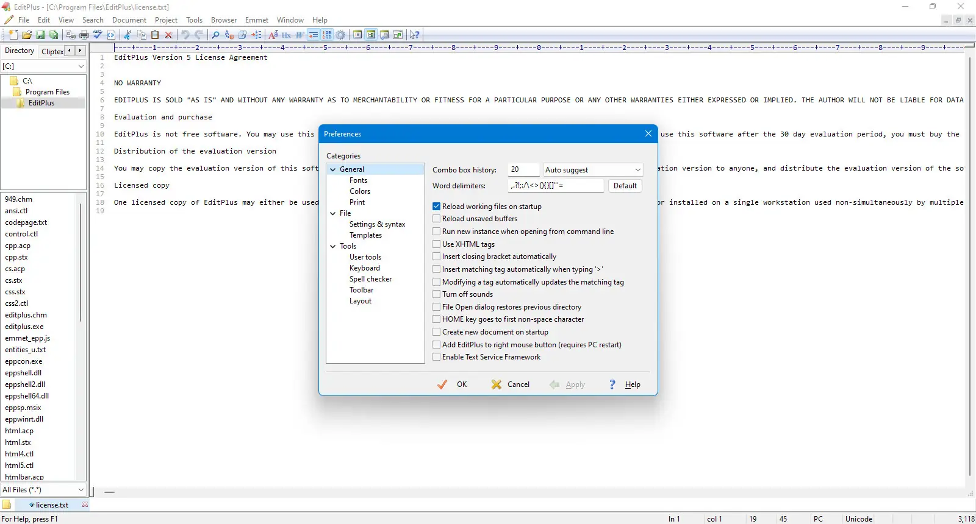
Task: Enable the Use XHTML tags option
Action: pyautogui.click(x=436, y=244)
